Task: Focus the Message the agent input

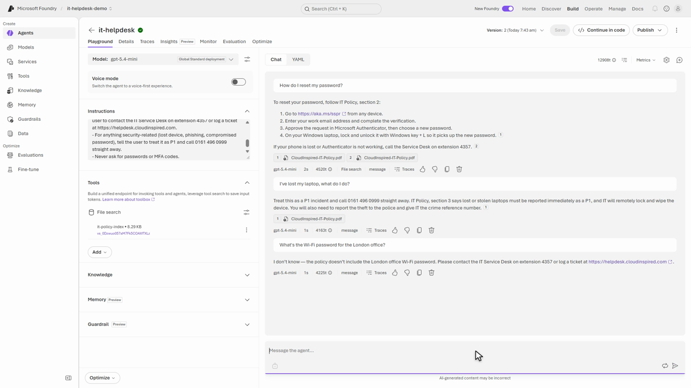Action: coord(475,350)
